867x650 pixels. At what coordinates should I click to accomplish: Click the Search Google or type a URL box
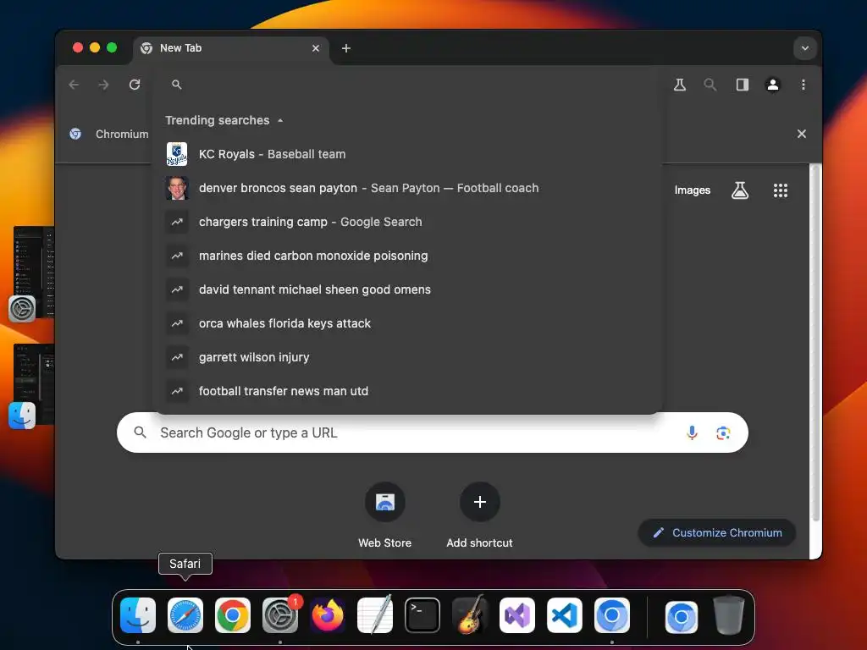coord(433,432)
